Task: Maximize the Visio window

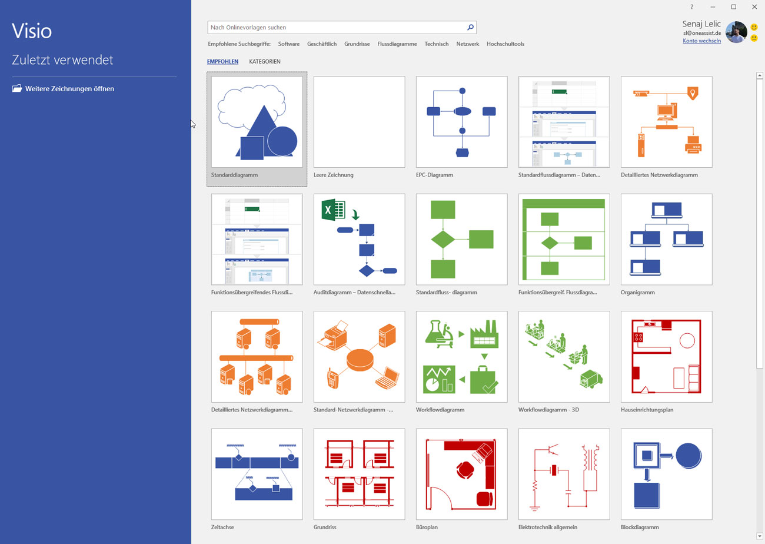Action: 734,7
